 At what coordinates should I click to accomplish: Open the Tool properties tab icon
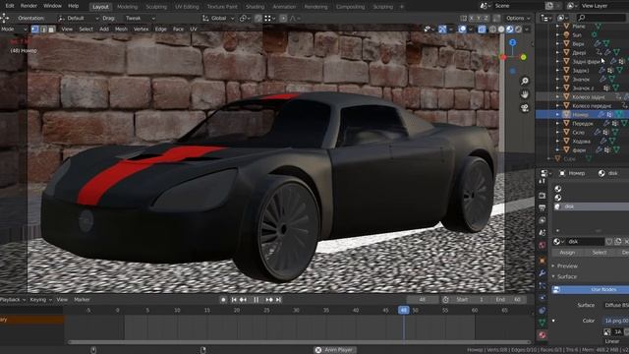[543, 181]
